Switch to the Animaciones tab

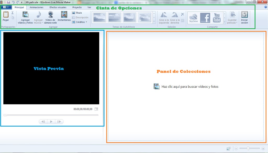pyautogui.click(x=36, y=7)
